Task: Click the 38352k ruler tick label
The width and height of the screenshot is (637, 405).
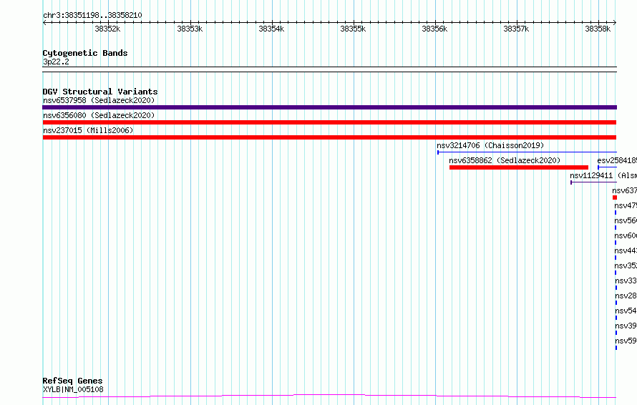Action: click(x=107, y=29)
